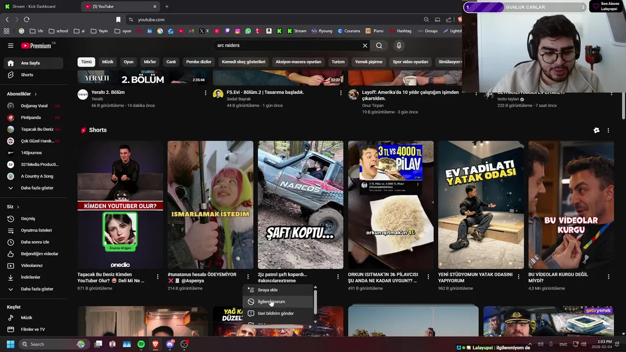Click the YouTube search magnifier button
This screenshot has width=626, height=352.
pyautogui.click(x=379, y=45)
